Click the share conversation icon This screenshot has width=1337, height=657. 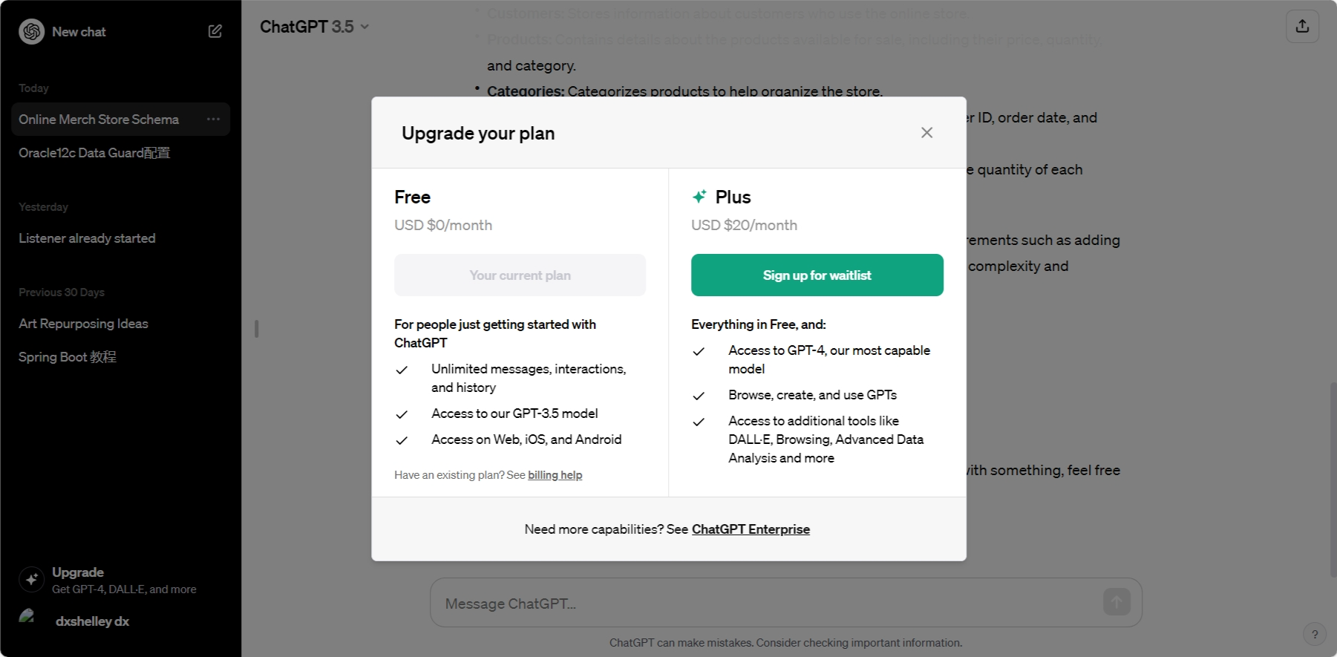(x=1303, y=25)
